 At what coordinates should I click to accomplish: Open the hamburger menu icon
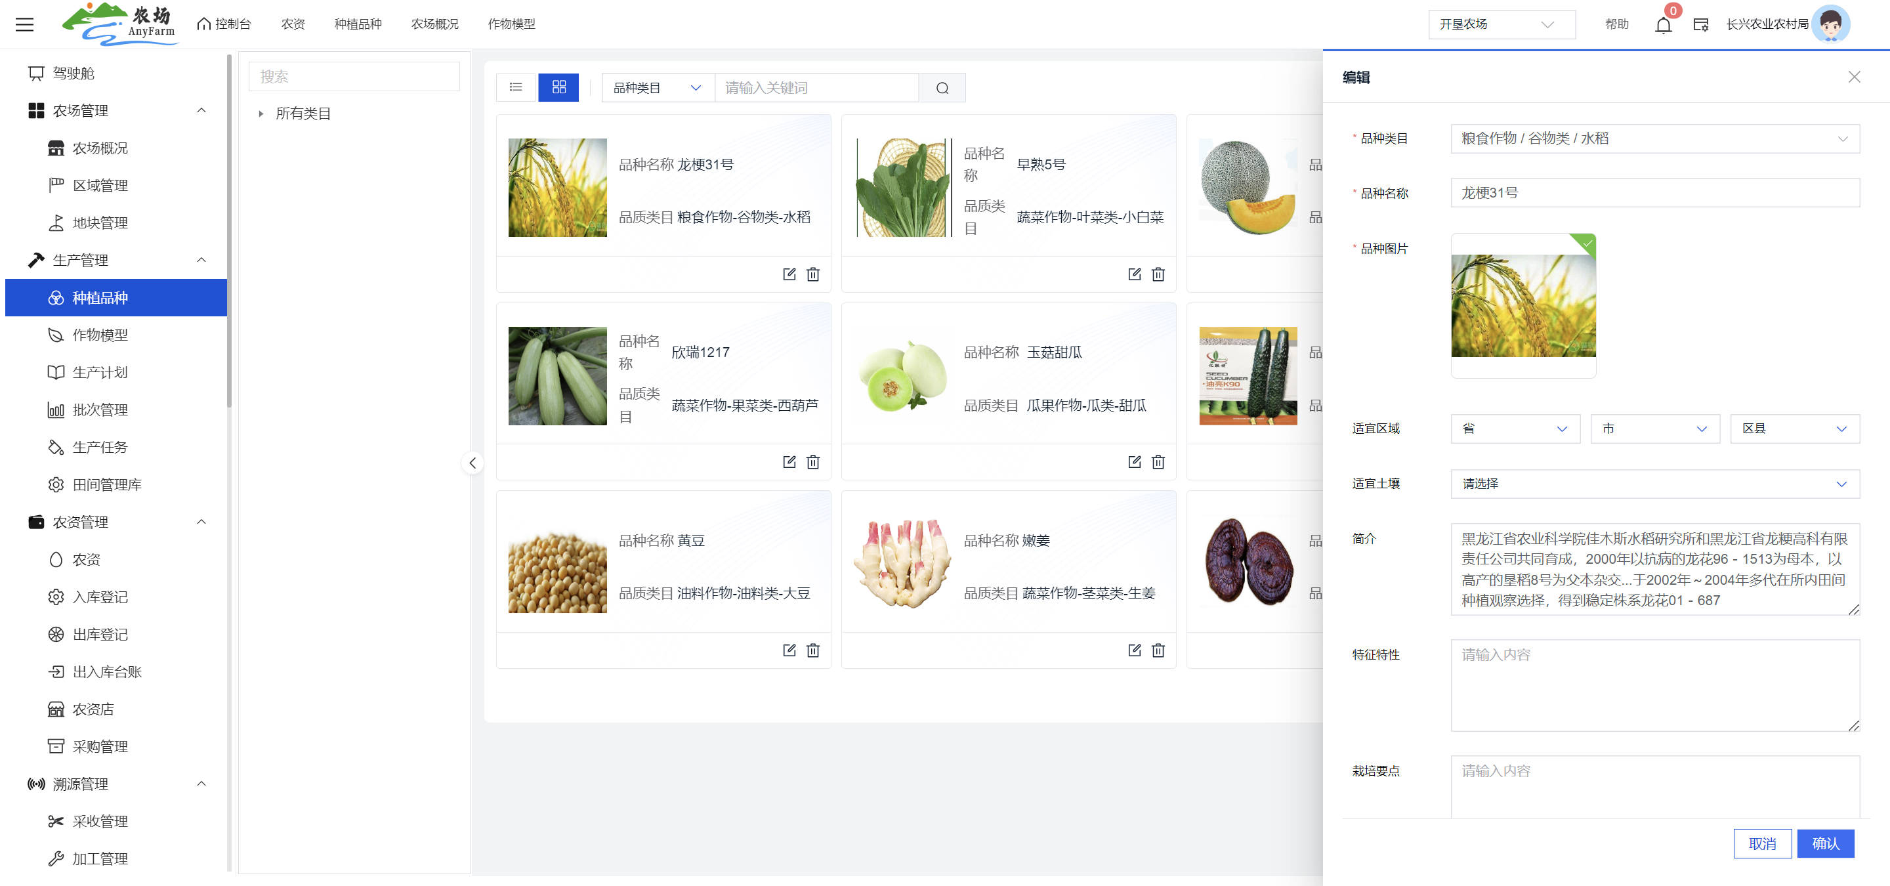[x=24, y=24]
